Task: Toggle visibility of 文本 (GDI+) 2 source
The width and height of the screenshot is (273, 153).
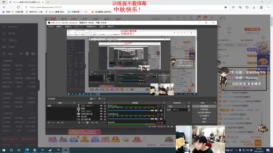Action: point(101,106)
